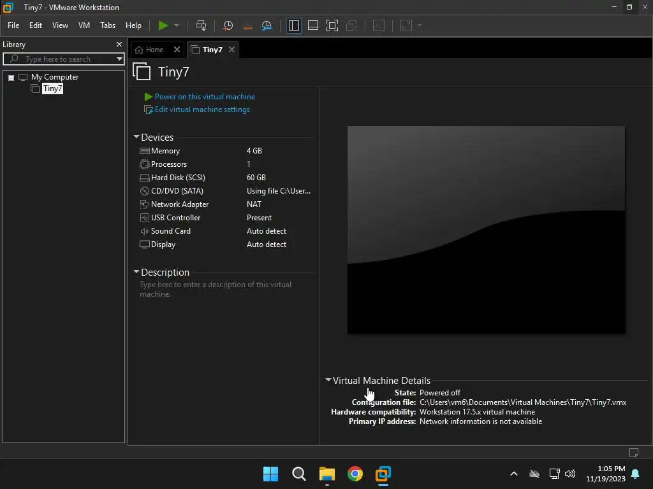This screenshot has width=653, height=489.
Task: Toggle the thumbnail bar view icon
Action: (x=312, y=25)
